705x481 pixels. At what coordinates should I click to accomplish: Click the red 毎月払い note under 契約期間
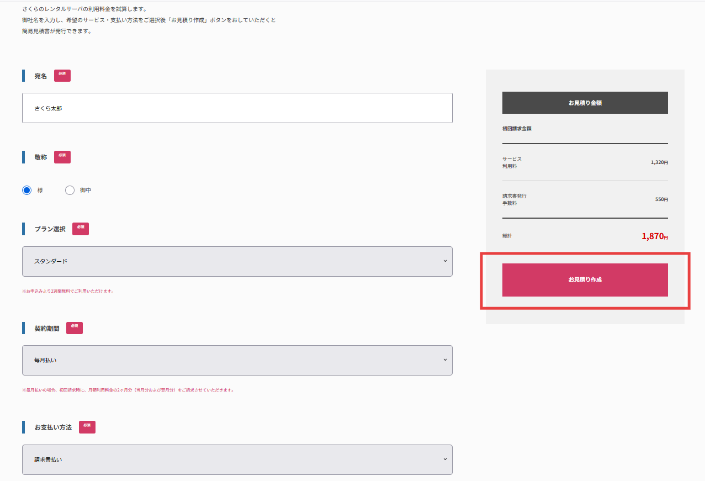tap(128, 390)
